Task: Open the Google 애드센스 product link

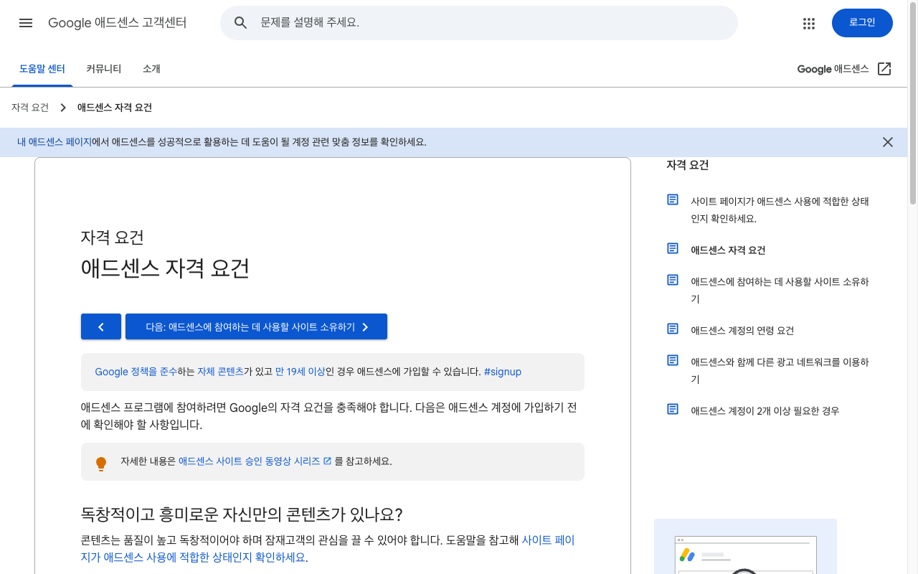Action: click(833, 69)
